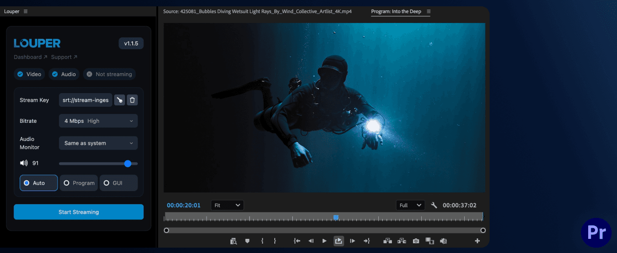Click the Mark In bracket icon
This screenshot has height=253, width=617.
pyautogui.click(x=262, y=241)
